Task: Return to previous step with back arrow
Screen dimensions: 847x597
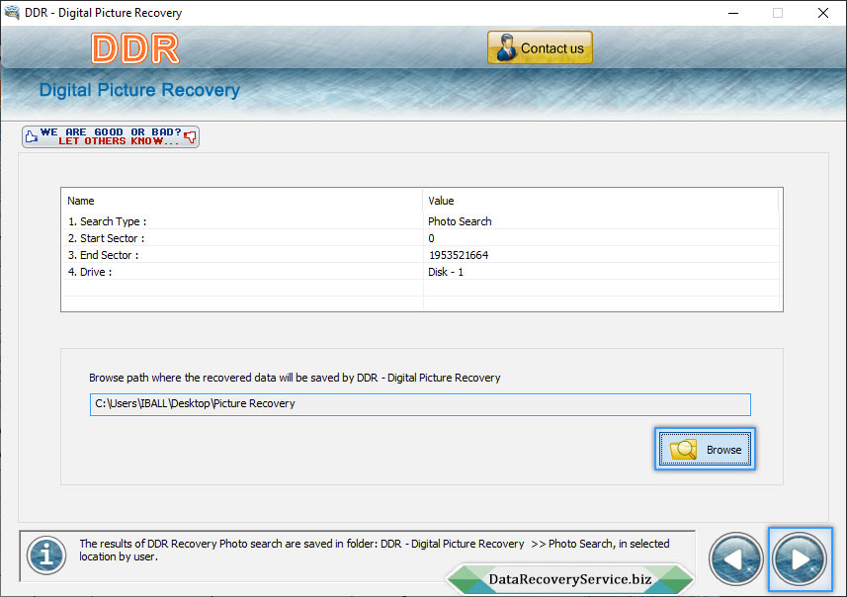Action: tap(735, 559)
